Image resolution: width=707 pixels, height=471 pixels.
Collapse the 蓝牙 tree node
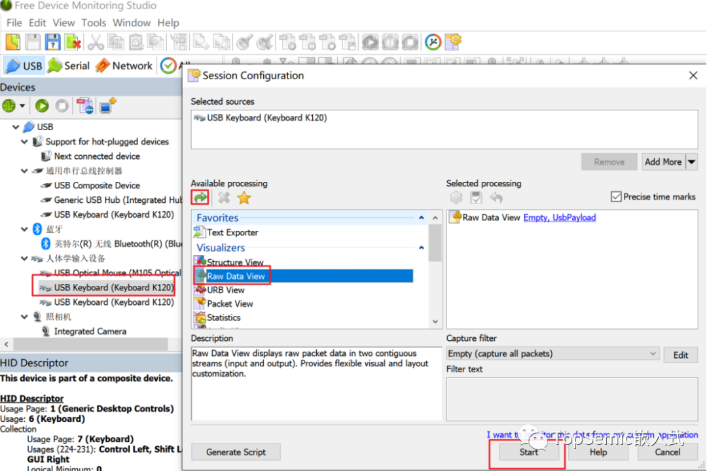coord(24,229)
